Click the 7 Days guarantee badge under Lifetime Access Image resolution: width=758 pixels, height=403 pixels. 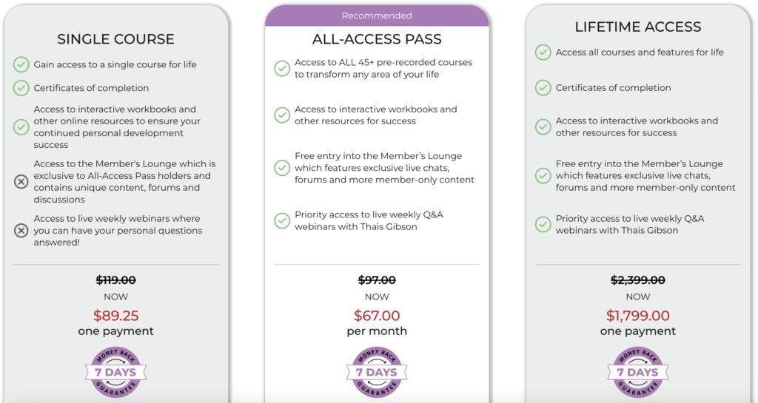point(637,372)
